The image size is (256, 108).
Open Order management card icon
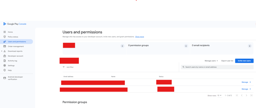click(x=5, y=46)
